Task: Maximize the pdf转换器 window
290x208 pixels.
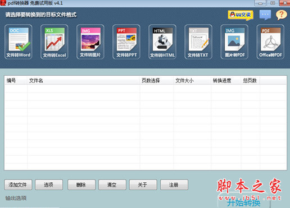Action: click(x=273, y=3)
